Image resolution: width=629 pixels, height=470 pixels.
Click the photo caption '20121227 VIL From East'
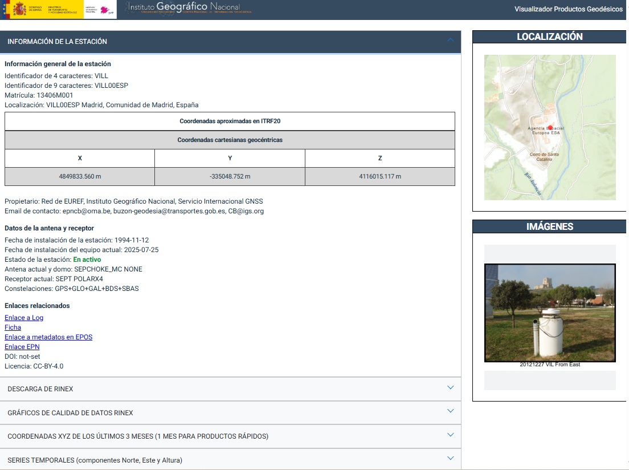click(x=550, y=364)
